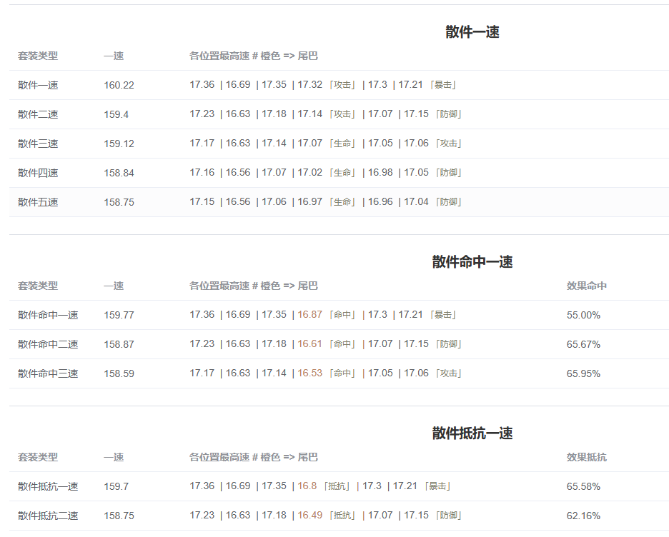Click the 效果命中 column header
669x537 pixels.
pos(587,286)
